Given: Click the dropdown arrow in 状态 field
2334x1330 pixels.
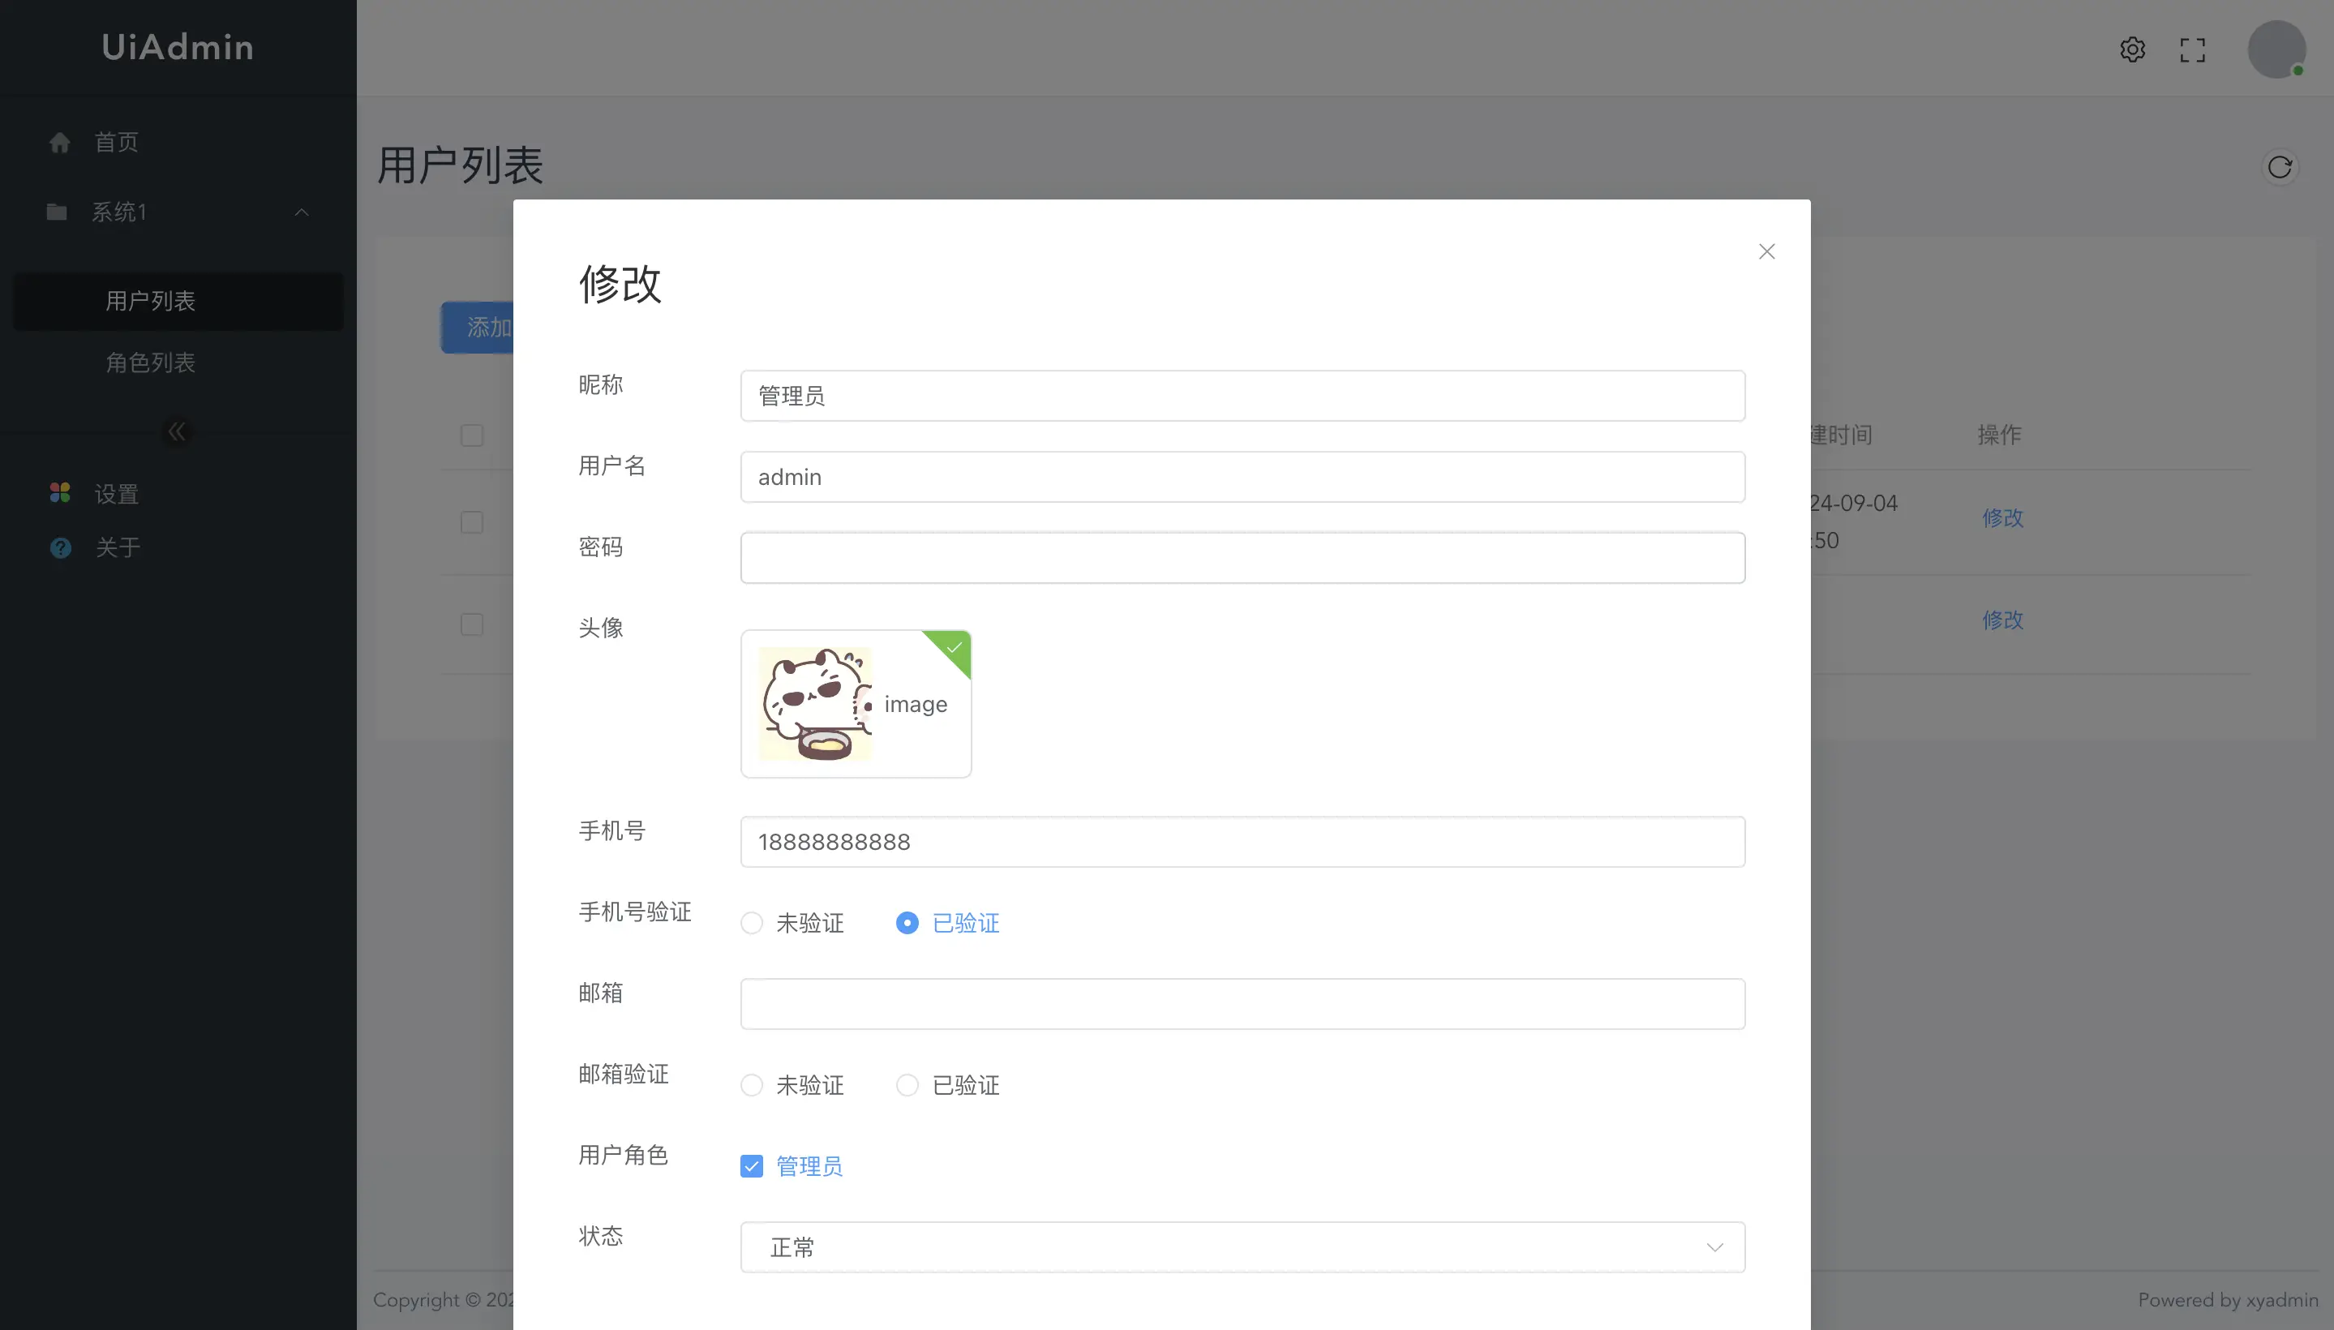Looking at the screenshot, I should pos(1714,1247).
